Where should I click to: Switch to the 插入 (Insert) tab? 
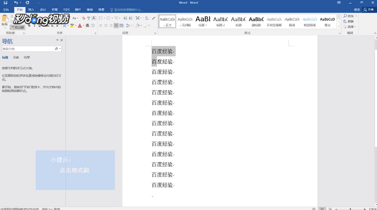point(31,10)
